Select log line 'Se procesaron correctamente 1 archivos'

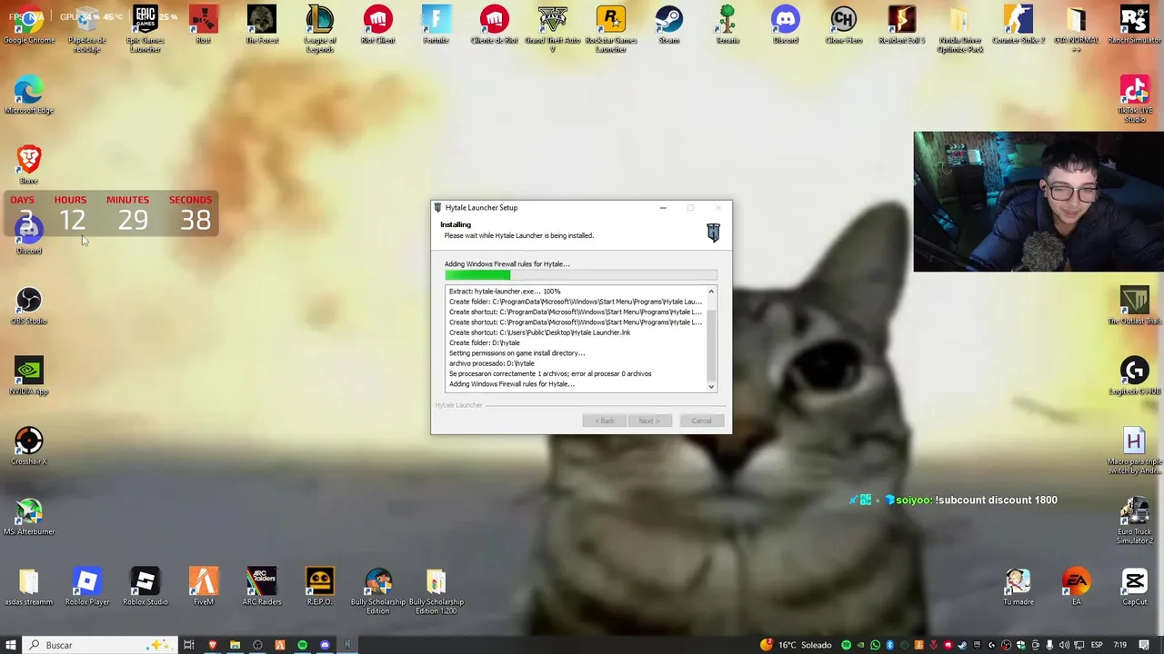point(550,373)
